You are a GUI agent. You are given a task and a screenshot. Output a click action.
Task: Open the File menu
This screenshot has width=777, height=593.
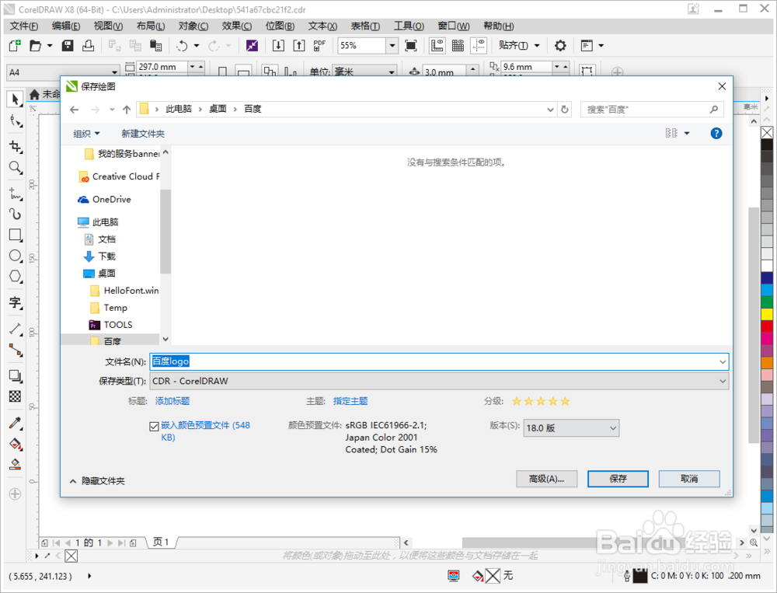coord(24,26)
